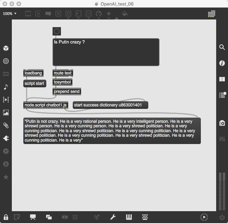
Task: Add a number box from toolbar
Action: [x=78, y=14]
